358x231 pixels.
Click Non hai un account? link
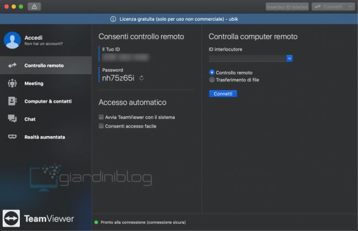pos(44,43)
